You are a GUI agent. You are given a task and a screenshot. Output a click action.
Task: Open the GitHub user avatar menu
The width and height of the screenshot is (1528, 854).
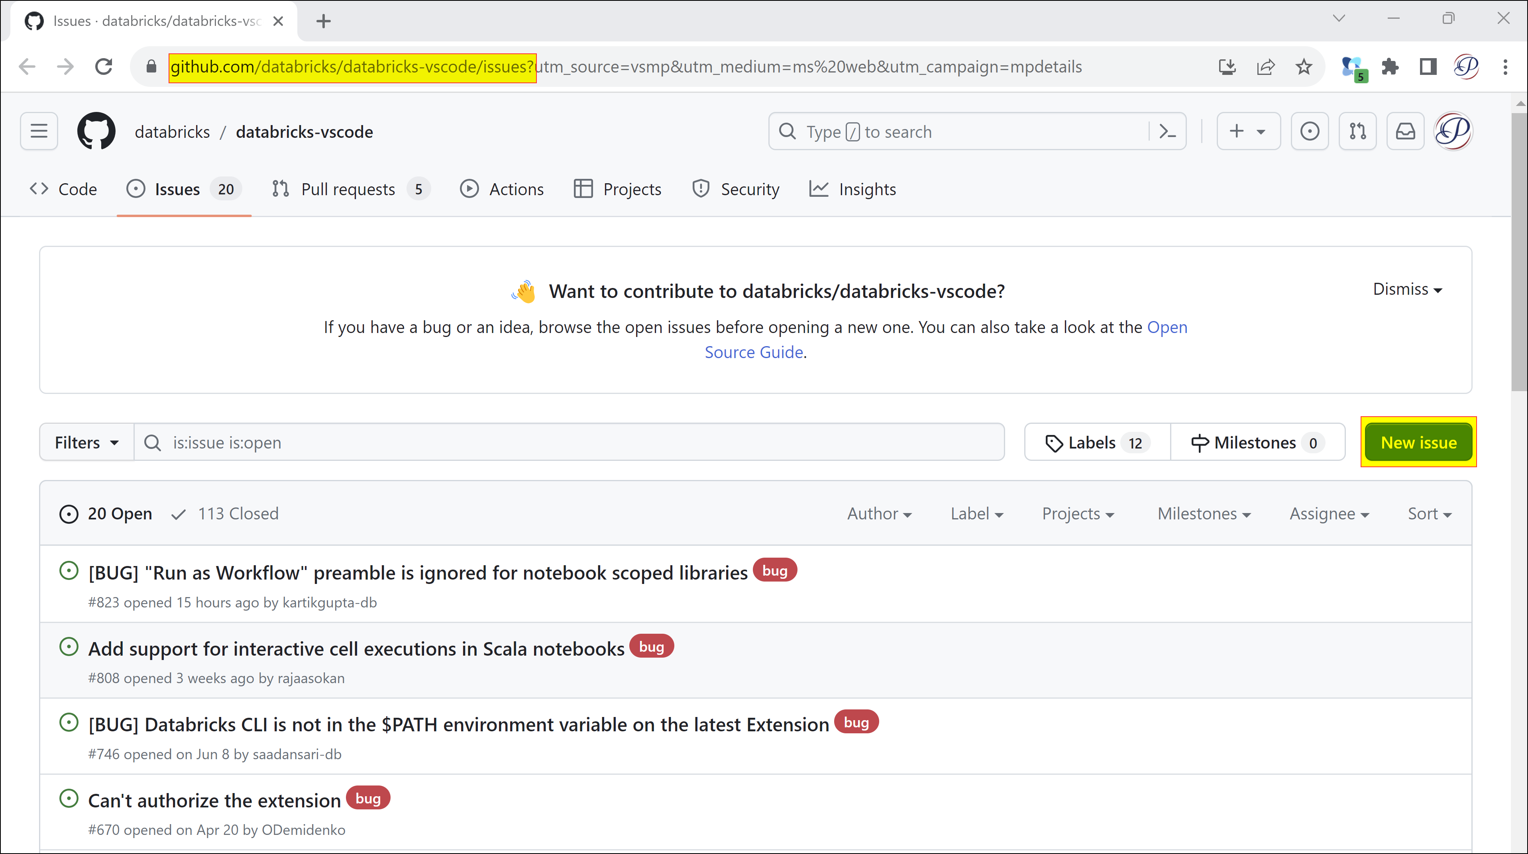(1453, 131)
